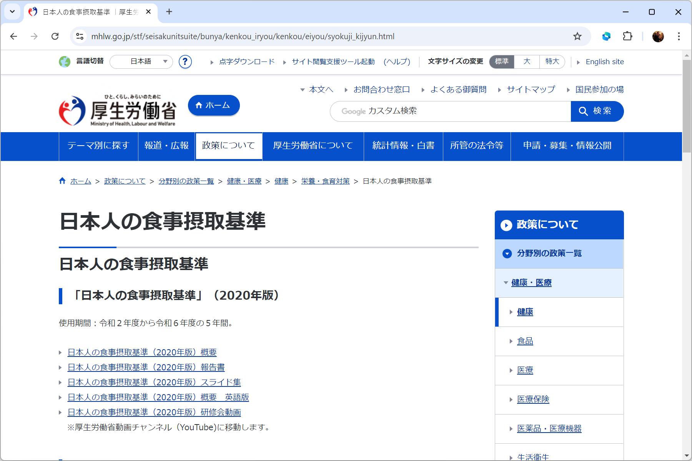692x461 pixels.
Task: Switch to the English site
Action: (605, 62)
